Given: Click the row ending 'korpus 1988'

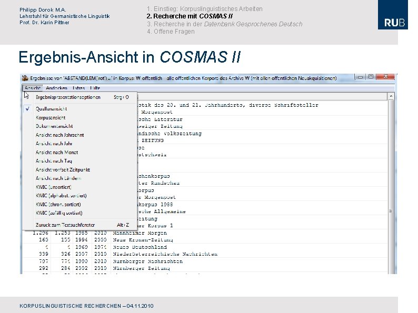Looking at the screenshot, I should click(262, 204).
